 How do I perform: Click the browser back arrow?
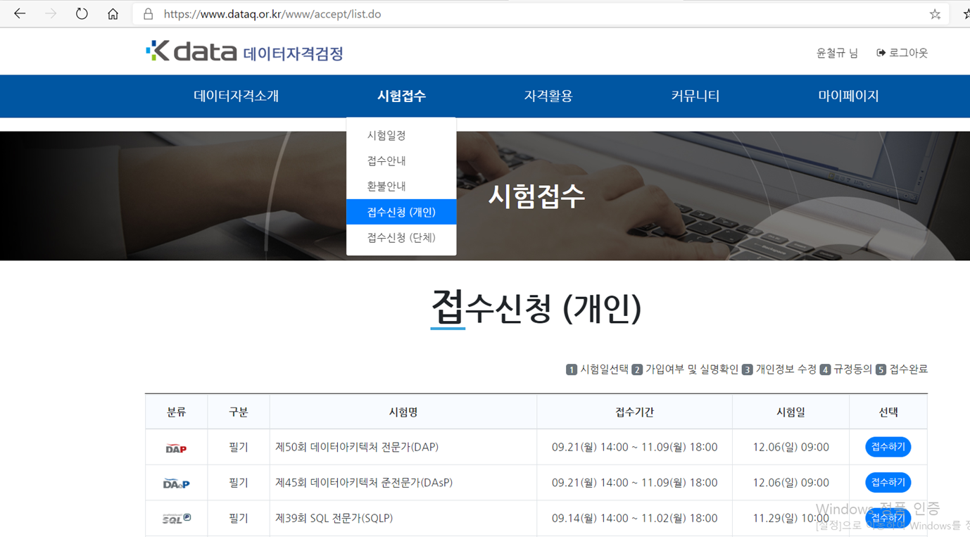[x=19, y=13]
